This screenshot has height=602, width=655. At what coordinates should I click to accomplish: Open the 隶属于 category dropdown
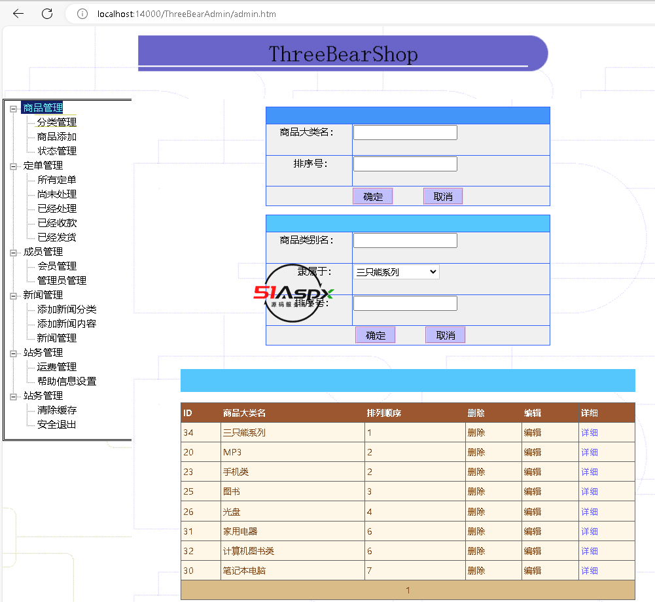click(x=396, y=272)
